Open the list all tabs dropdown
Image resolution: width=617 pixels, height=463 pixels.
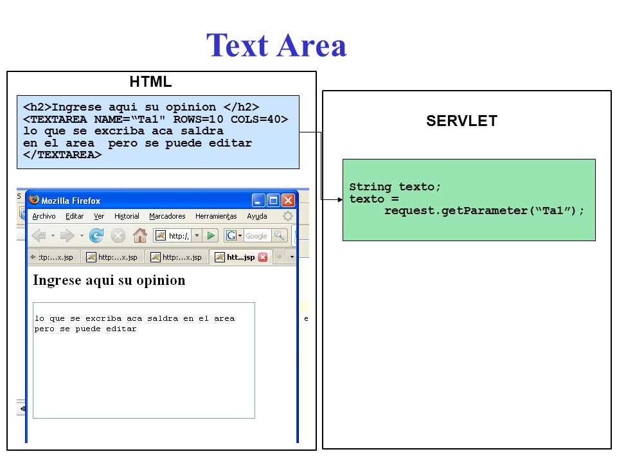point(292,257)
